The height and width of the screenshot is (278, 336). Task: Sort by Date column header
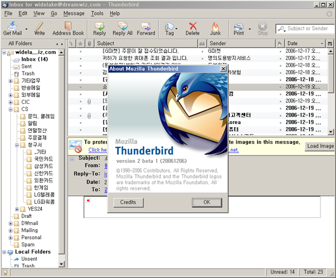(305, 43)
